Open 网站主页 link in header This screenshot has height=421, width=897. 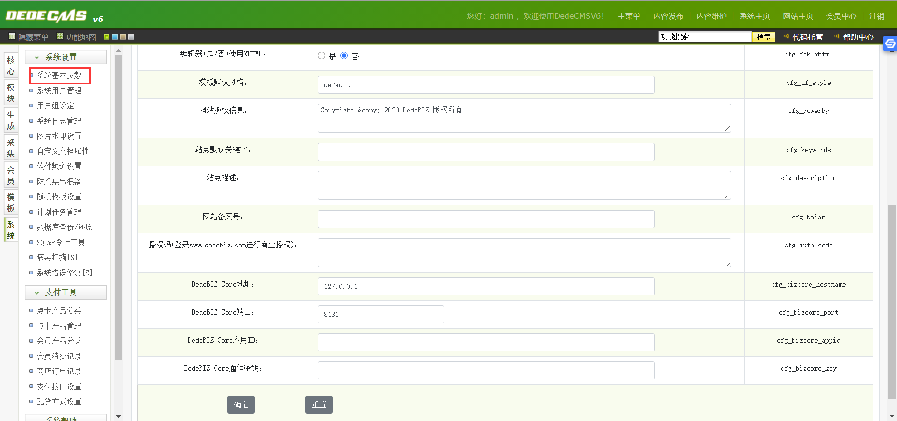(x=798, y=16)
